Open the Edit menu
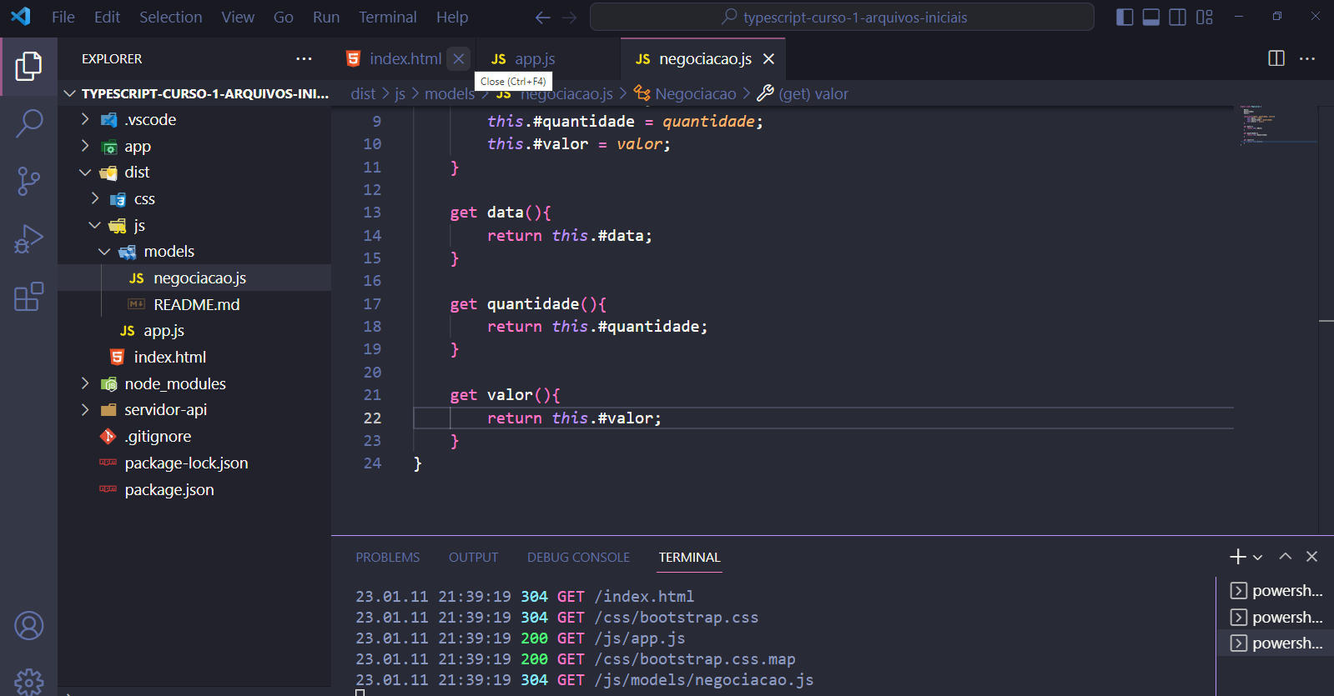 tap(108, 17)
